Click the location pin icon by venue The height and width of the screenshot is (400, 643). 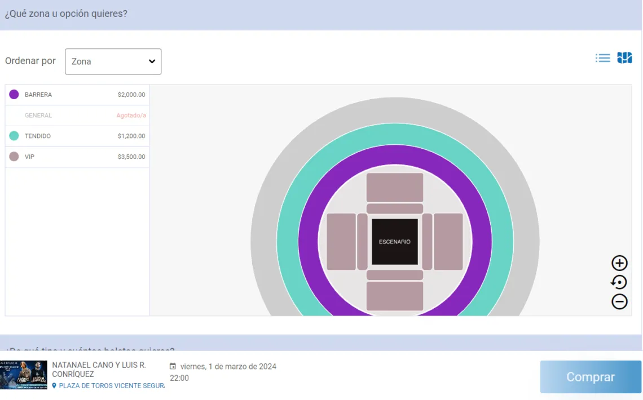[54, 386]
